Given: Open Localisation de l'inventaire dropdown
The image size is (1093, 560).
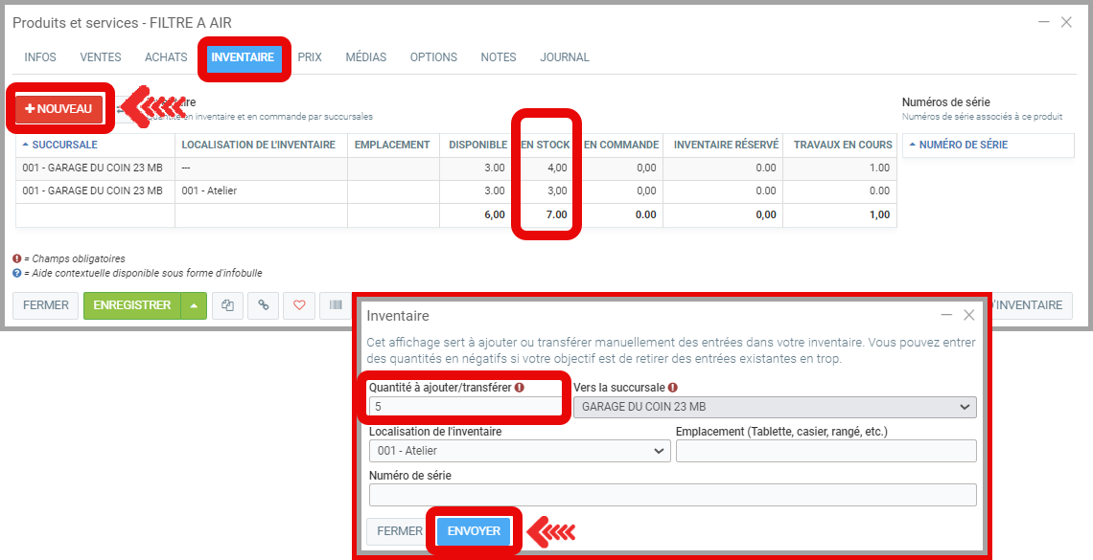Looking at the screenshot, I should [519, 451].
